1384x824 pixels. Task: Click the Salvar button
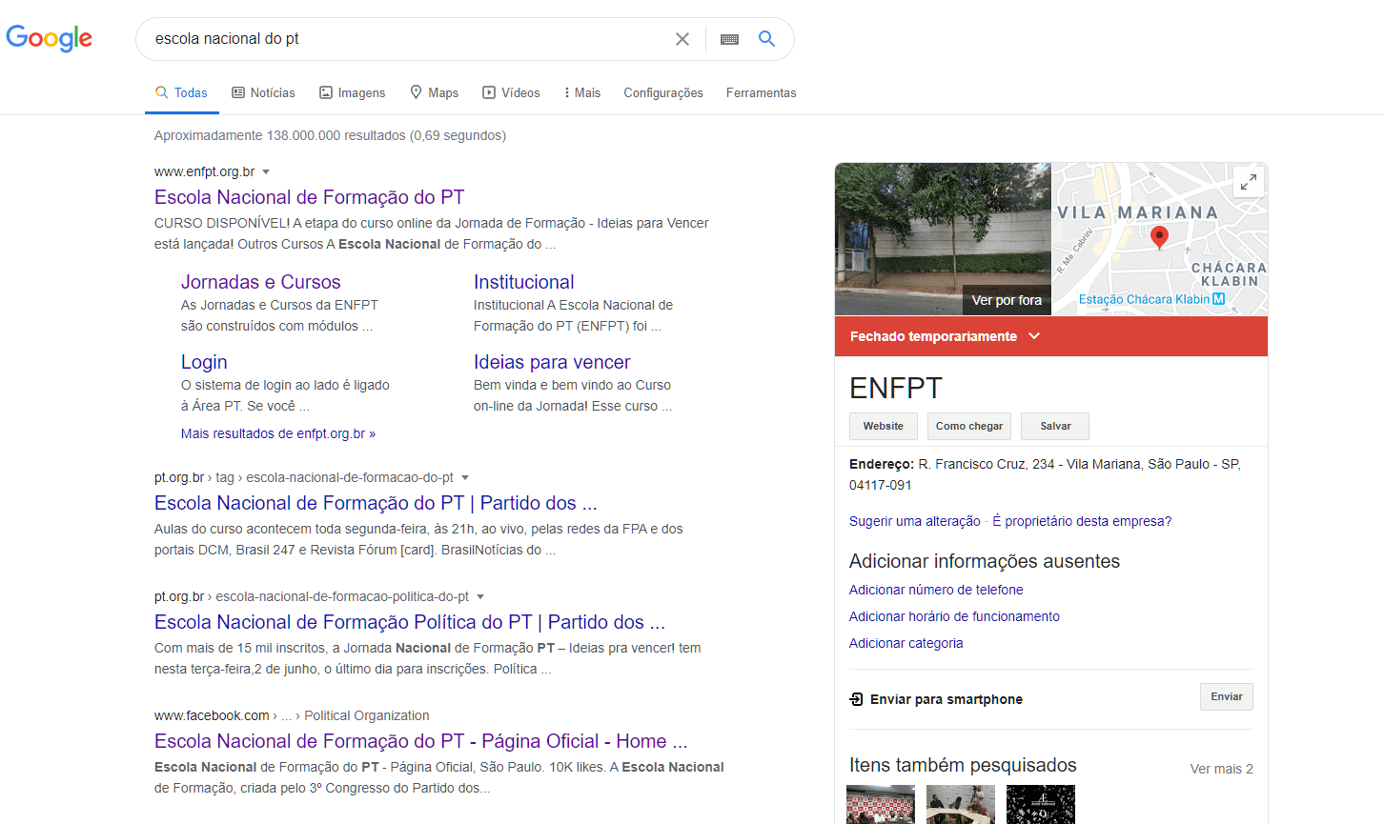[x=1055, y=426]
